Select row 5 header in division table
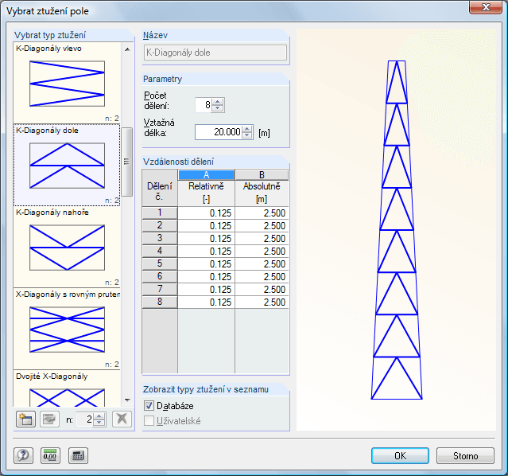 click(x=160, y=263)
